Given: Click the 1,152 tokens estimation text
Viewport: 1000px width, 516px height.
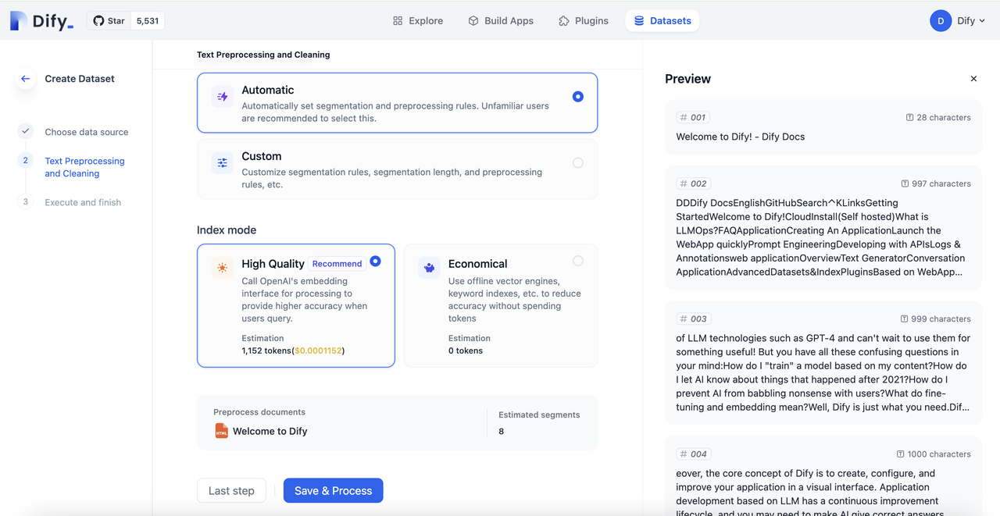Looking at the screenshot, I should pos(293,351).
